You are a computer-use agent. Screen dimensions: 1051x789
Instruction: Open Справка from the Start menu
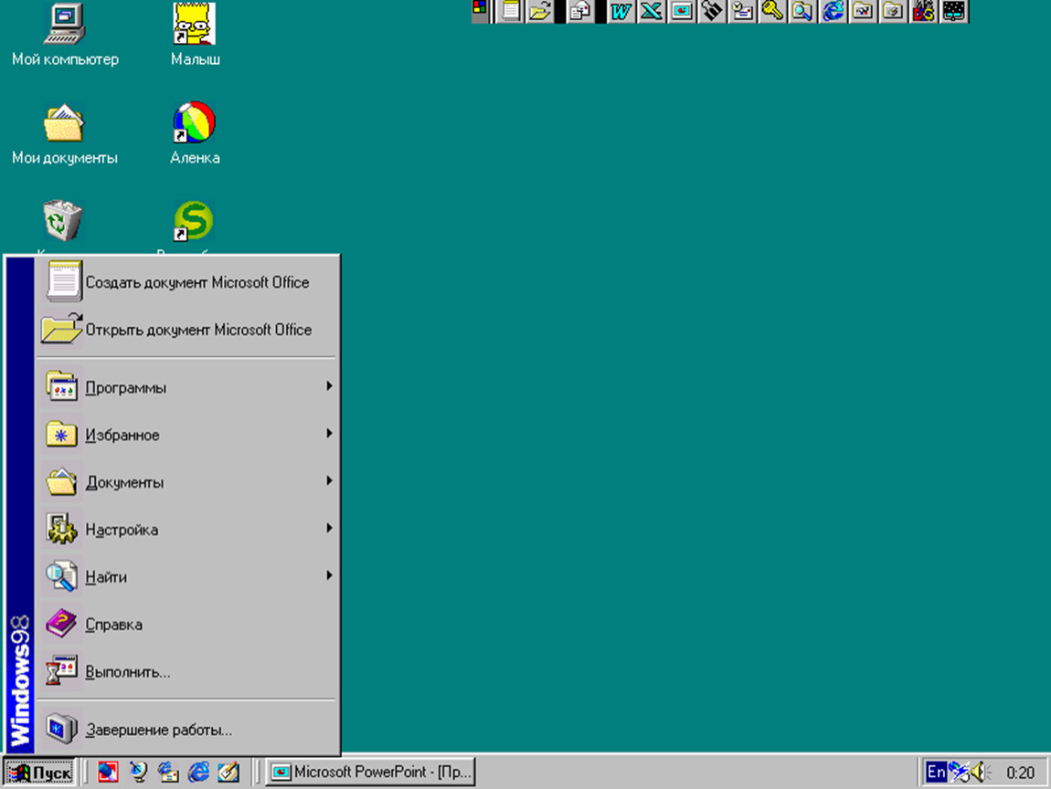coord(187,625)
